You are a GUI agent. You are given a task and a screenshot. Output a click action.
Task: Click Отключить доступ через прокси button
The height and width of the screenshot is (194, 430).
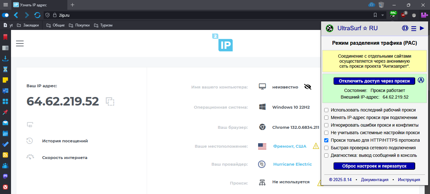pyautogui.click(x=374, y=81)
